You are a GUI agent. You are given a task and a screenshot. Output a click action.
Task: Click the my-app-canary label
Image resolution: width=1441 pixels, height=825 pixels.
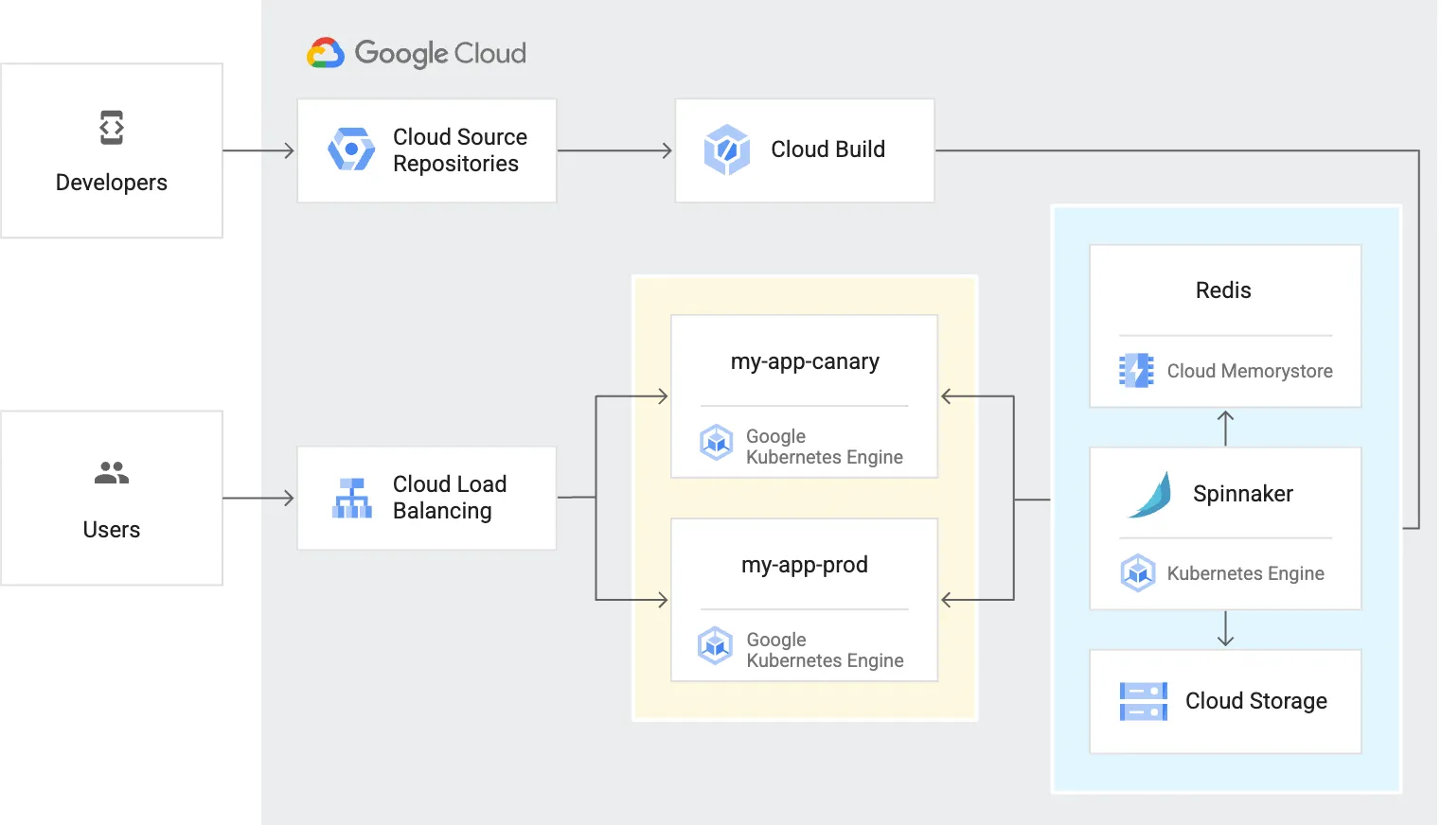tap(805, 361)
